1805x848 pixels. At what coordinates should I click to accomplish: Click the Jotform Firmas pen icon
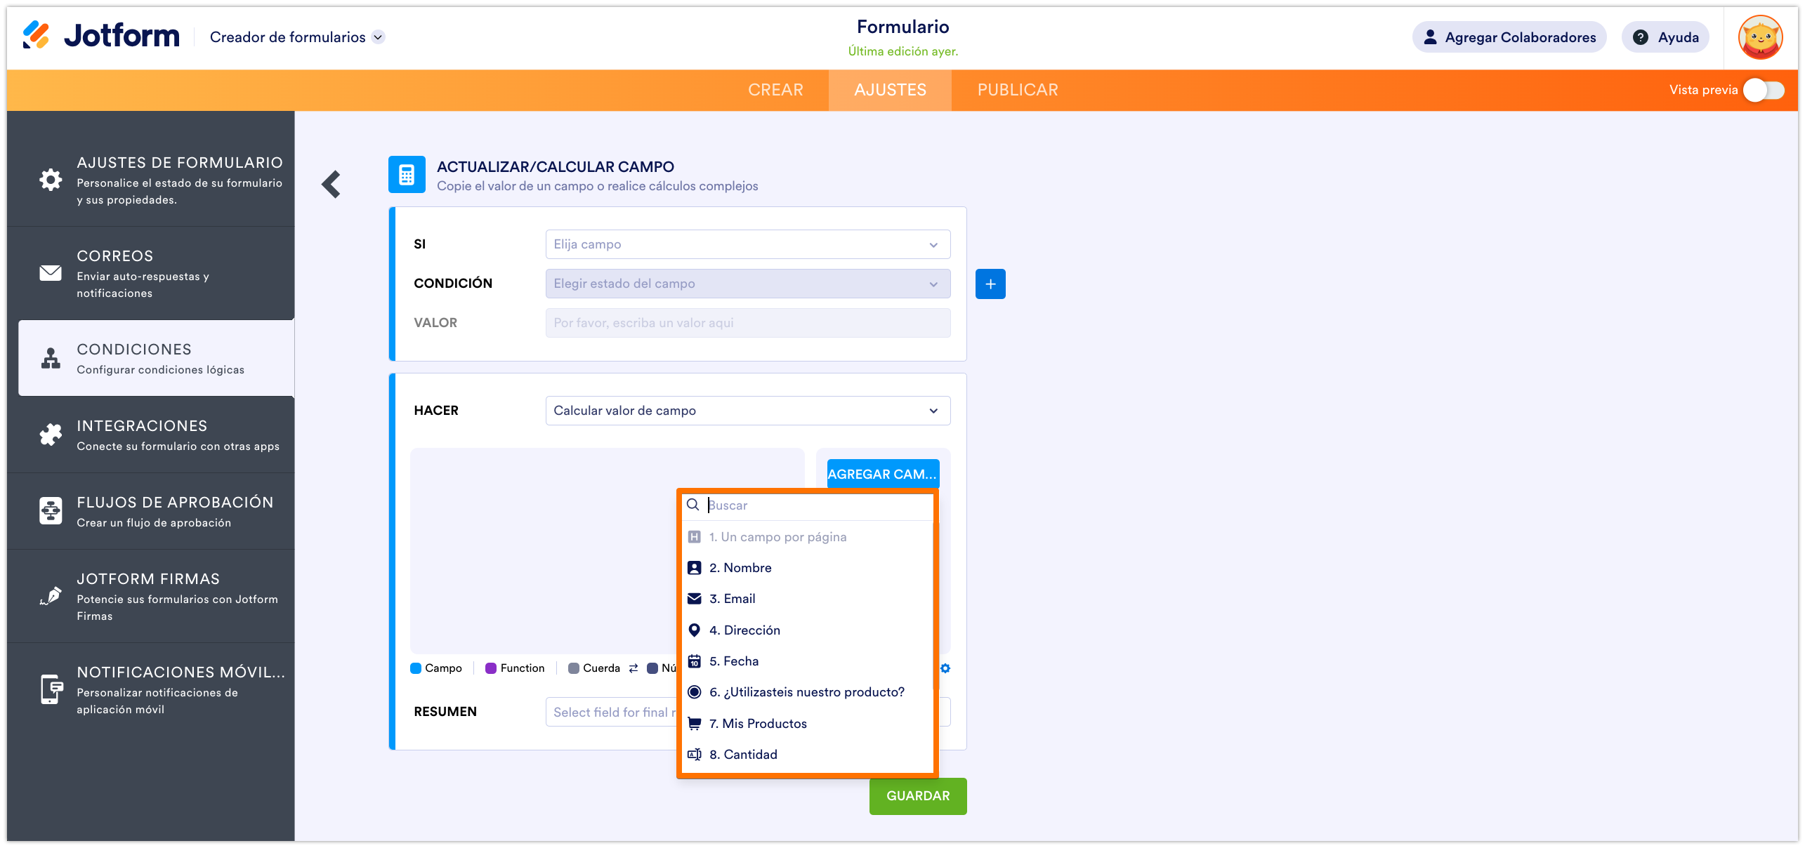click(x=51, y=596)
